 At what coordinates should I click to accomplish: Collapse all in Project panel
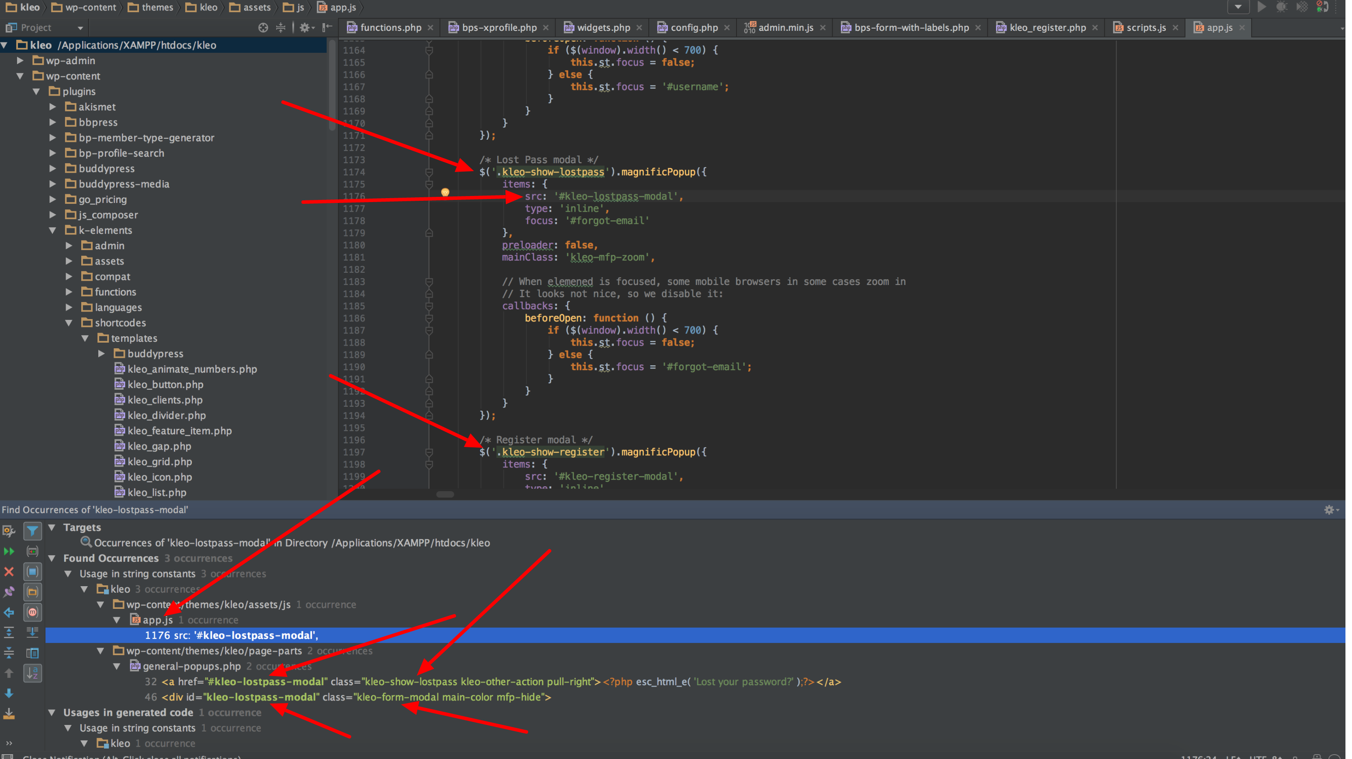click(281, 28)
